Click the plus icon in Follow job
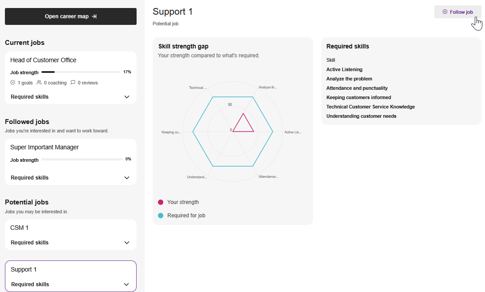485x292 pixels. (x=445, y=12)
